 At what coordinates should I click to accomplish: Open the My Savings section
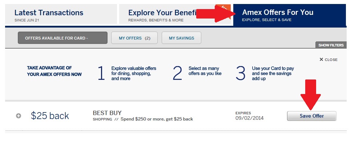pos(181,38)
